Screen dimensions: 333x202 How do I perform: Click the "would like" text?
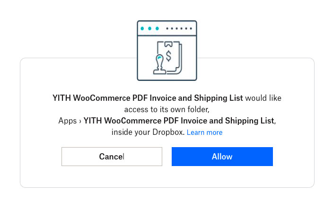[x=263, y=98]
